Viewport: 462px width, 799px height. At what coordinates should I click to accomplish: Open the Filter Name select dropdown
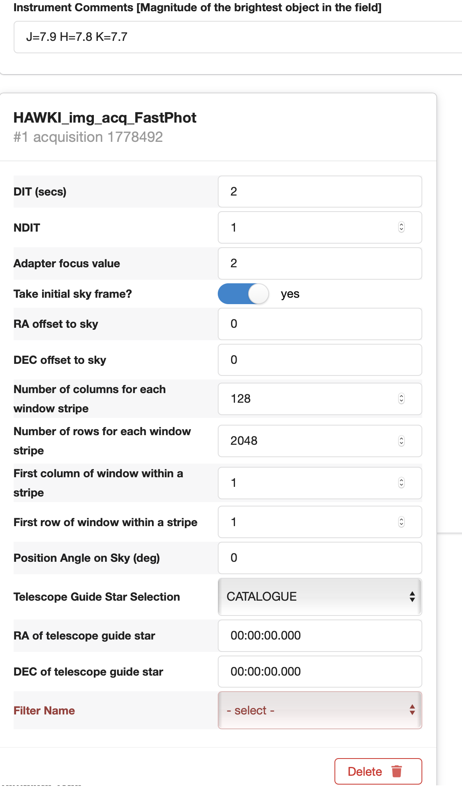pyautogui.click(x=320, y=710)
